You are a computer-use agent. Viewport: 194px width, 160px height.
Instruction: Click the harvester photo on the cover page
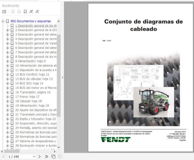(154, 102)
